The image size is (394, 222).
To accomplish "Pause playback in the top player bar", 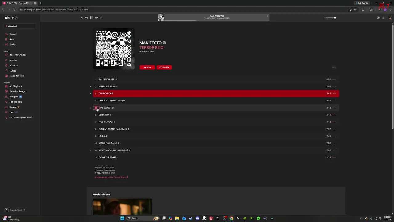I will 91,18.
